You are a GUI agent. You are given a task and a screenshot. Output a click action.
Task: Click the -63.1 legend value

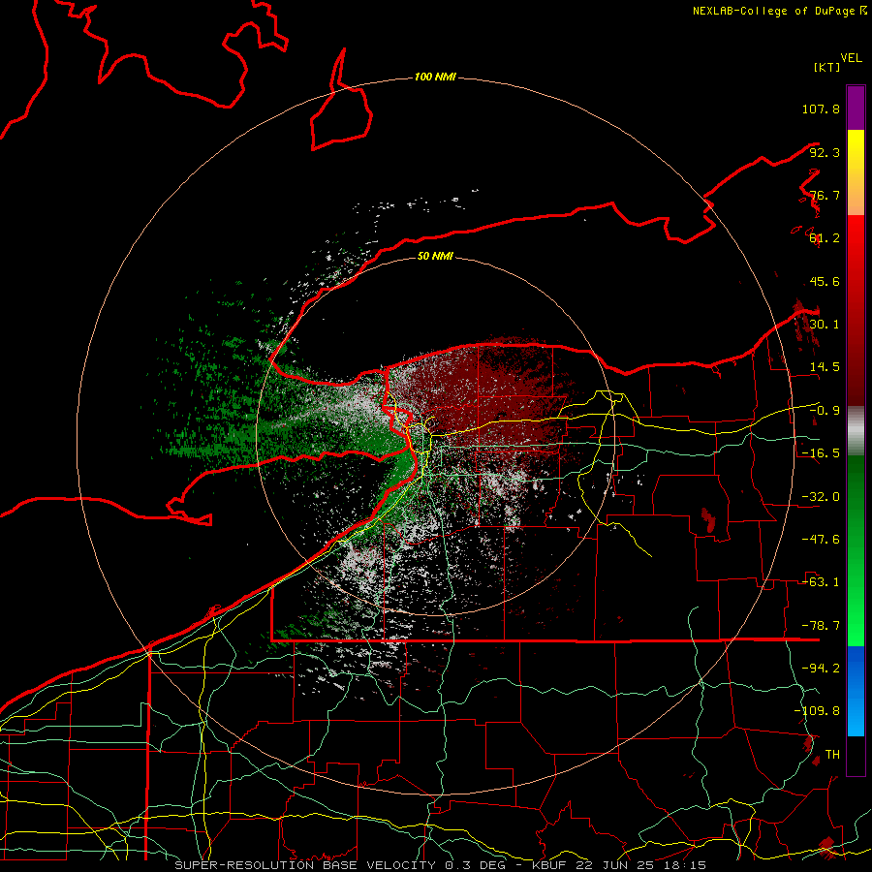pyautogui.click(x=821, y=582)
